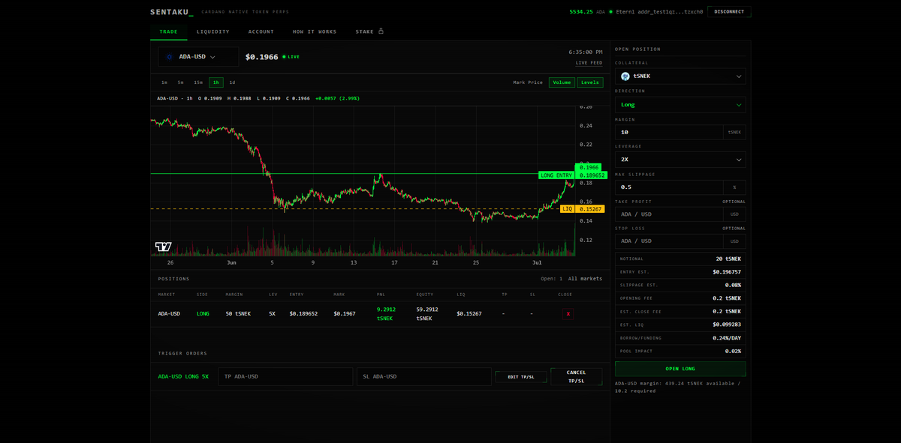Screen dimensions: 901x443
Task: Click the 59.2912 tSNEK equity value
Action: pyautogui.click(x=427, y=314)
